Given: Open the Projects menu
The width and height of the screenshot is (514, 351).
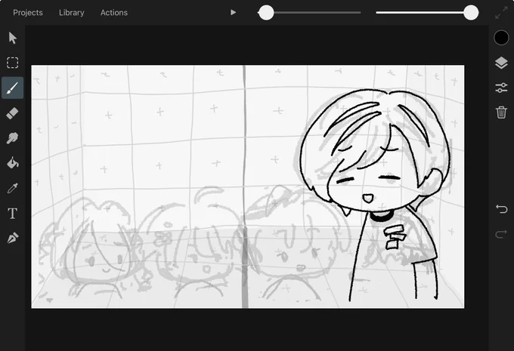Looking at the screenshot, I should point(28,12).
